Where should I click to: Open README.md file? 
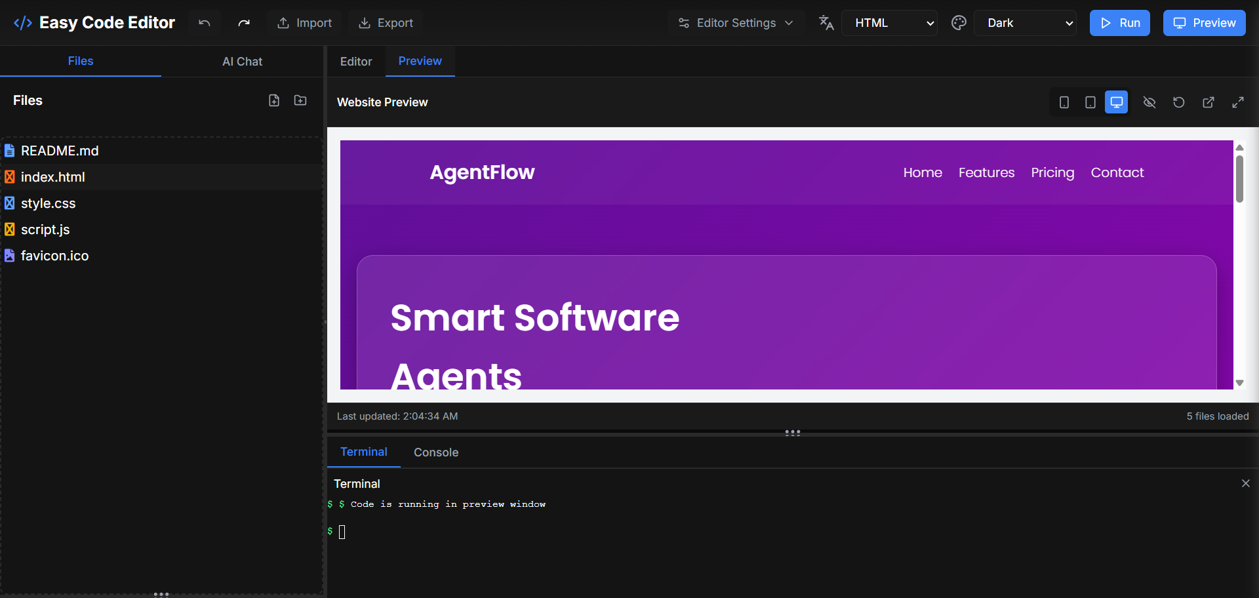pos(161,151)
